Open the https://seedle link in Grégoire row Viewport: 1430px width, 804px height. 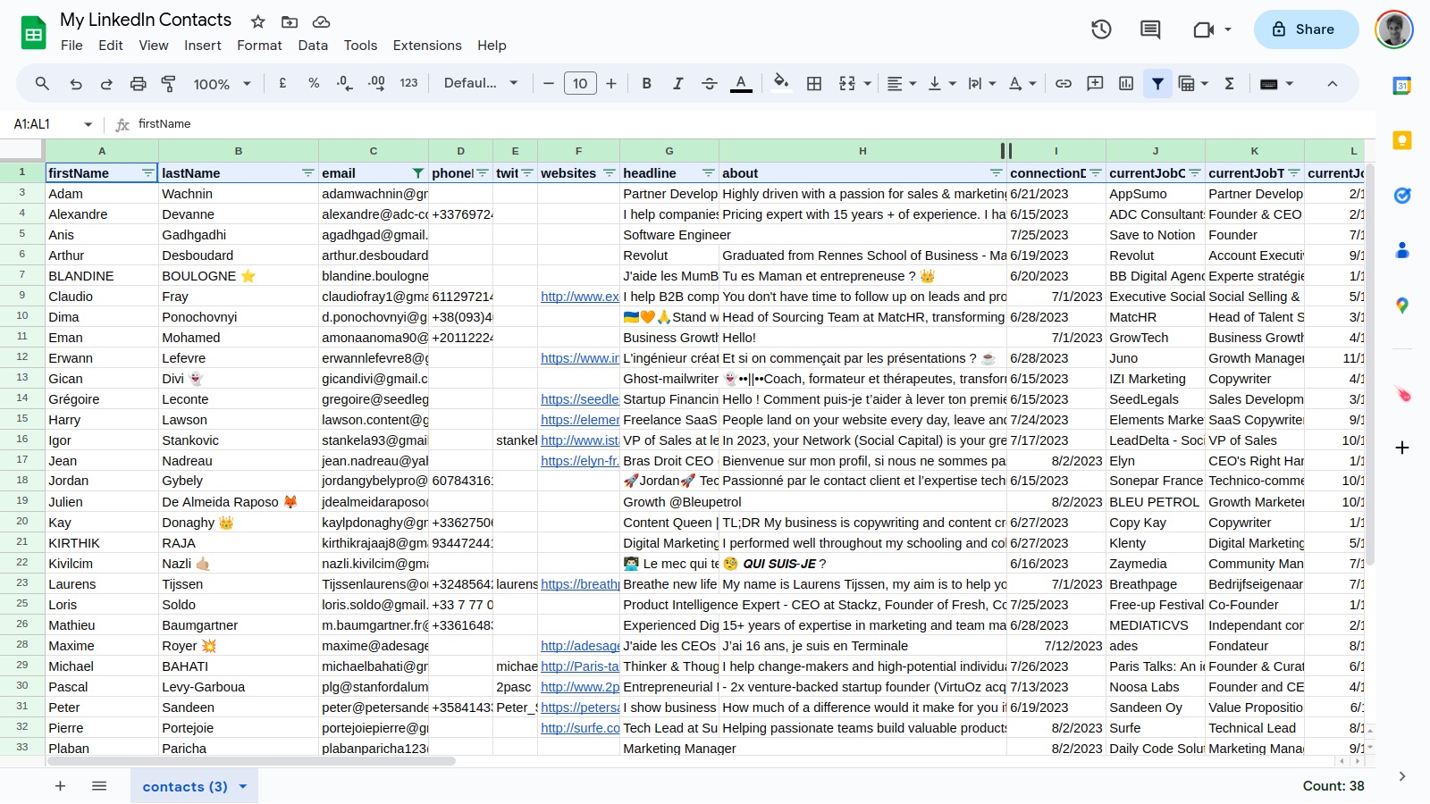tap(579, 399)
